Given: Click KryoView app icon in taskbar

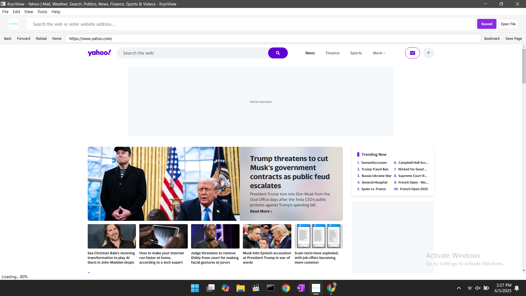Looking at the screenshot, I should pyautogui.click(x=316, y=288).
